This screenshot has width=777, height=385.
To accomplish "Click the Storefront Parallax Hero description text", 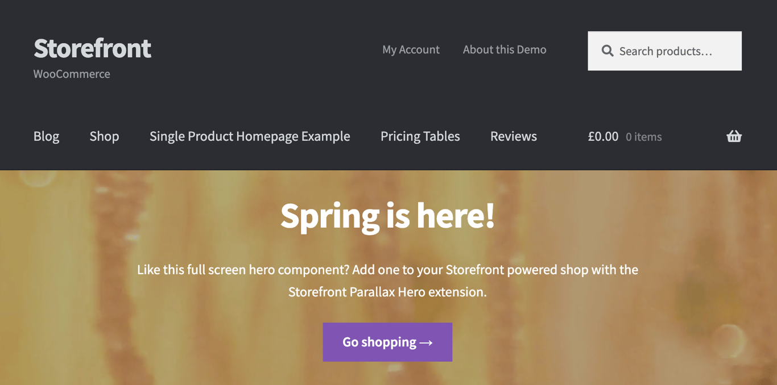I will pyautogui.click(x=387, y=281).
